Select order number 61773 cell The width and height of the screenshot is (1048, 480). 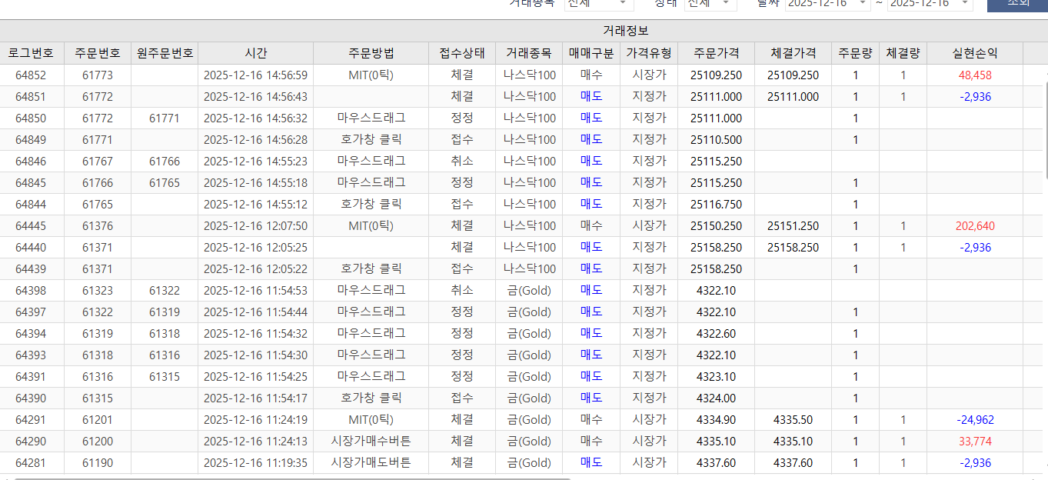(x=98, y=75)
